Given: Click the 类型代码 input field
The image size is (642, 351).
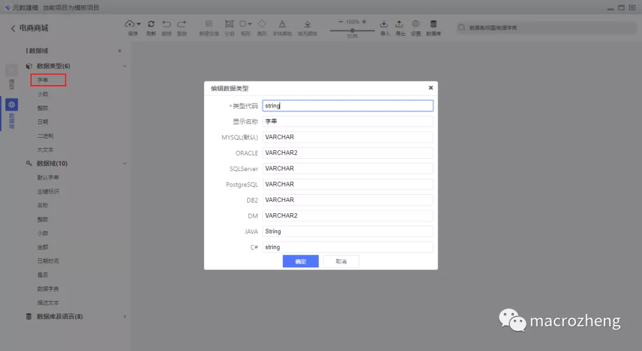Looking at the screenshot, I should [347, 106].
